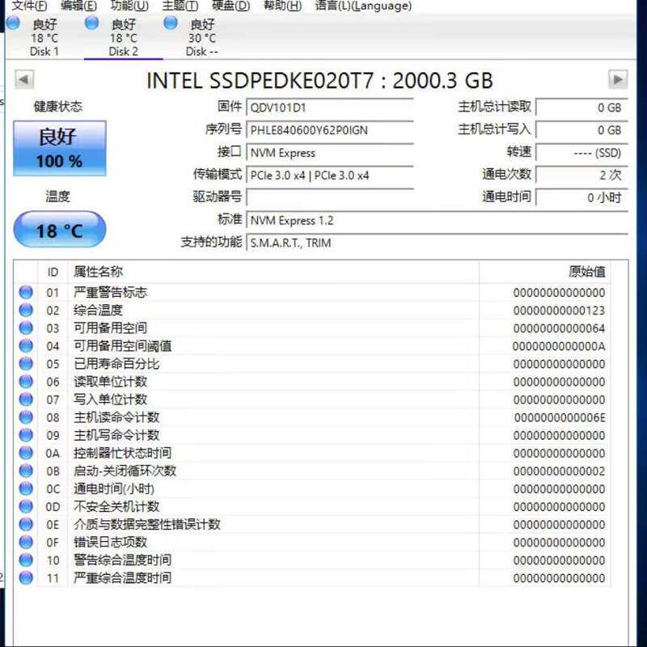Viewport: 647px width, 647px height.
Task: Click the 良好 100 % health status button
Action: pos(60,148)
